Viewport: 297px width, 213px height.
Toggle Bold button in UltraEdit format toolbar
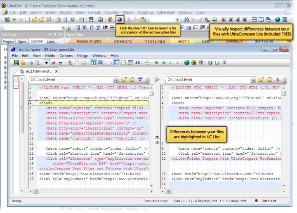(x=84, y=28)
